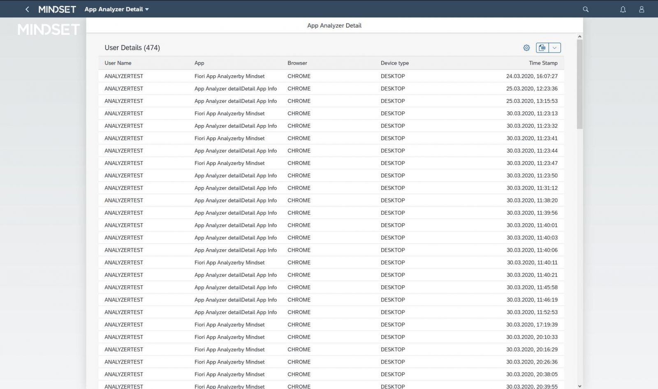
Task: Click ANALYZERTEST in the 16:07:27 row
Action: (124, 76)
